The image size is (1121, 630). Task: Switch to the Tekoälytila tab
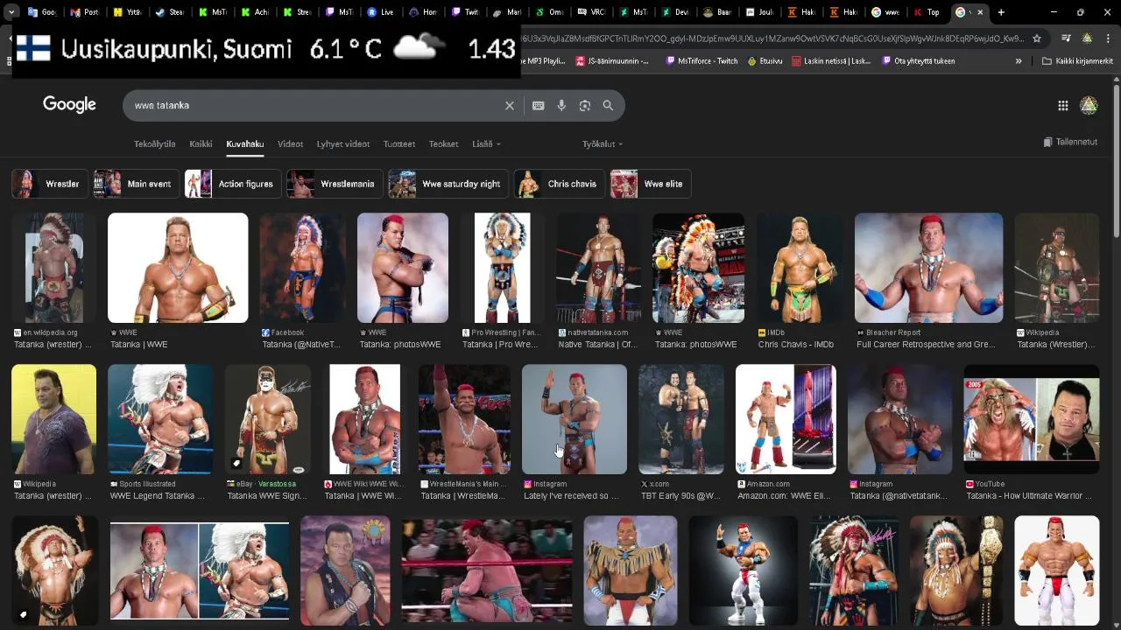click(154, 143)
